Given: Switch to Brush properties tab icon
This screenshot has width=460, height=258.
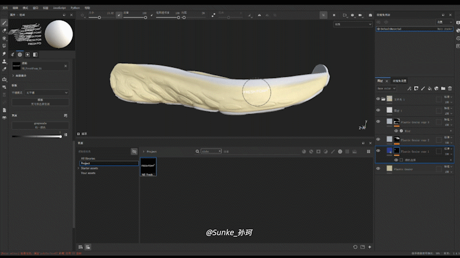Looking at the screenshot, I should point(12,54).
